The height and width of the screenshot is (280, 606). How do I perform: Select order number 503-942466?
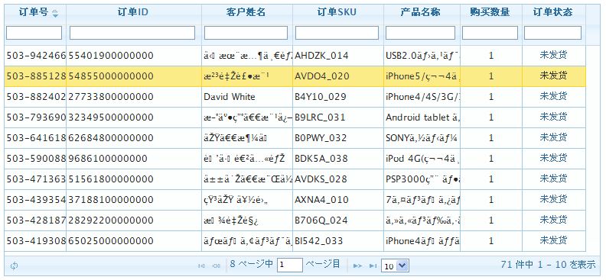click(36, 56)
